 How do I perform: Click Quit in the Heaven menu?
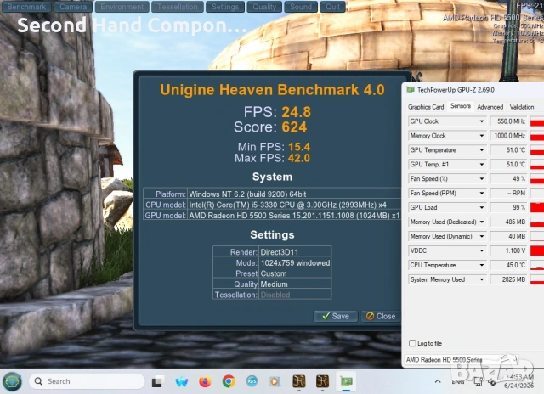tap(332, 7)
